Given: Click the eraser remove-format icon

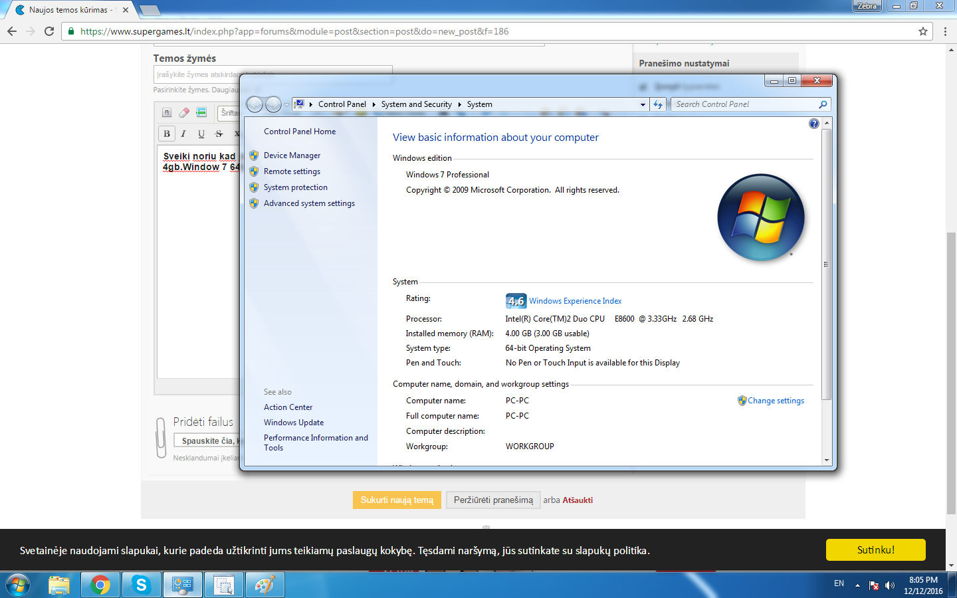Looking at the screenshot, I should (x=184, y=112).
